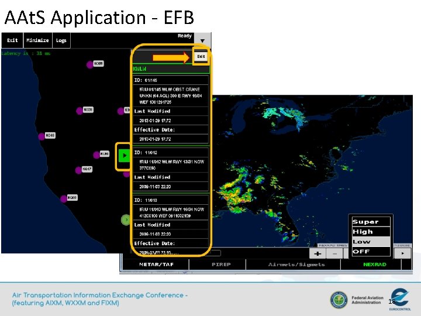This screenshot has height=316, width=421.
Task: Click the Exit button
Action: [12, 40]
